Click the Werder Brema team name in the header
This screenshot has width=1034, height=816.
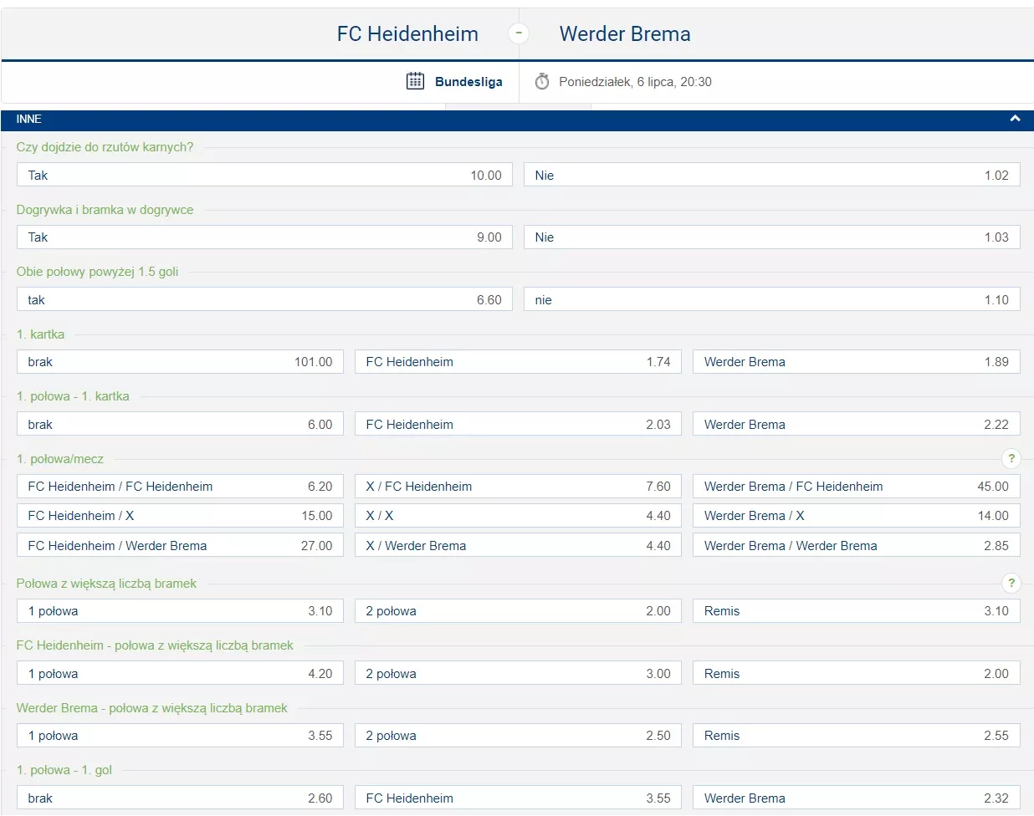pos(625,34)
